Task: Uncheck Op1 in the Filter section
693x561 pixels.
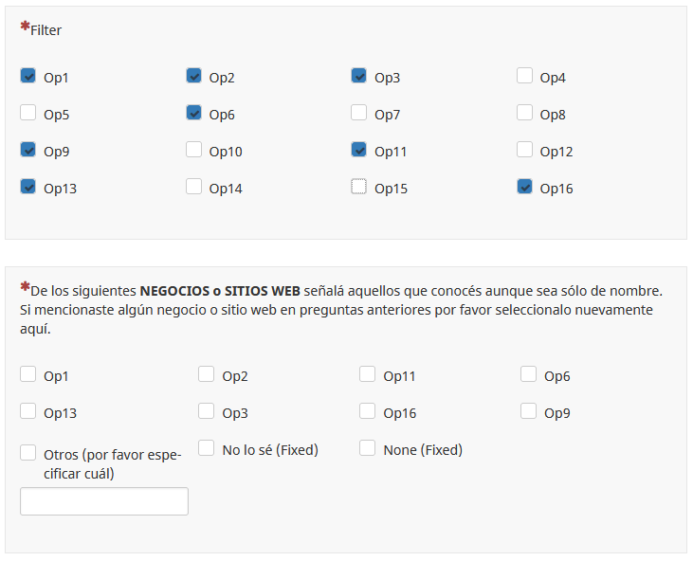Action: tap(28, 76)
